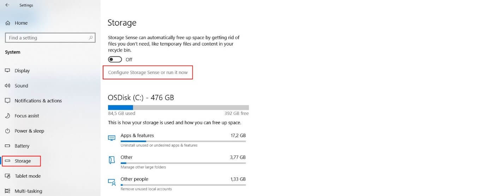The width and height of the screenshot is (490, 196).
Task: Click the Apps & features icon
Action: 112,138
